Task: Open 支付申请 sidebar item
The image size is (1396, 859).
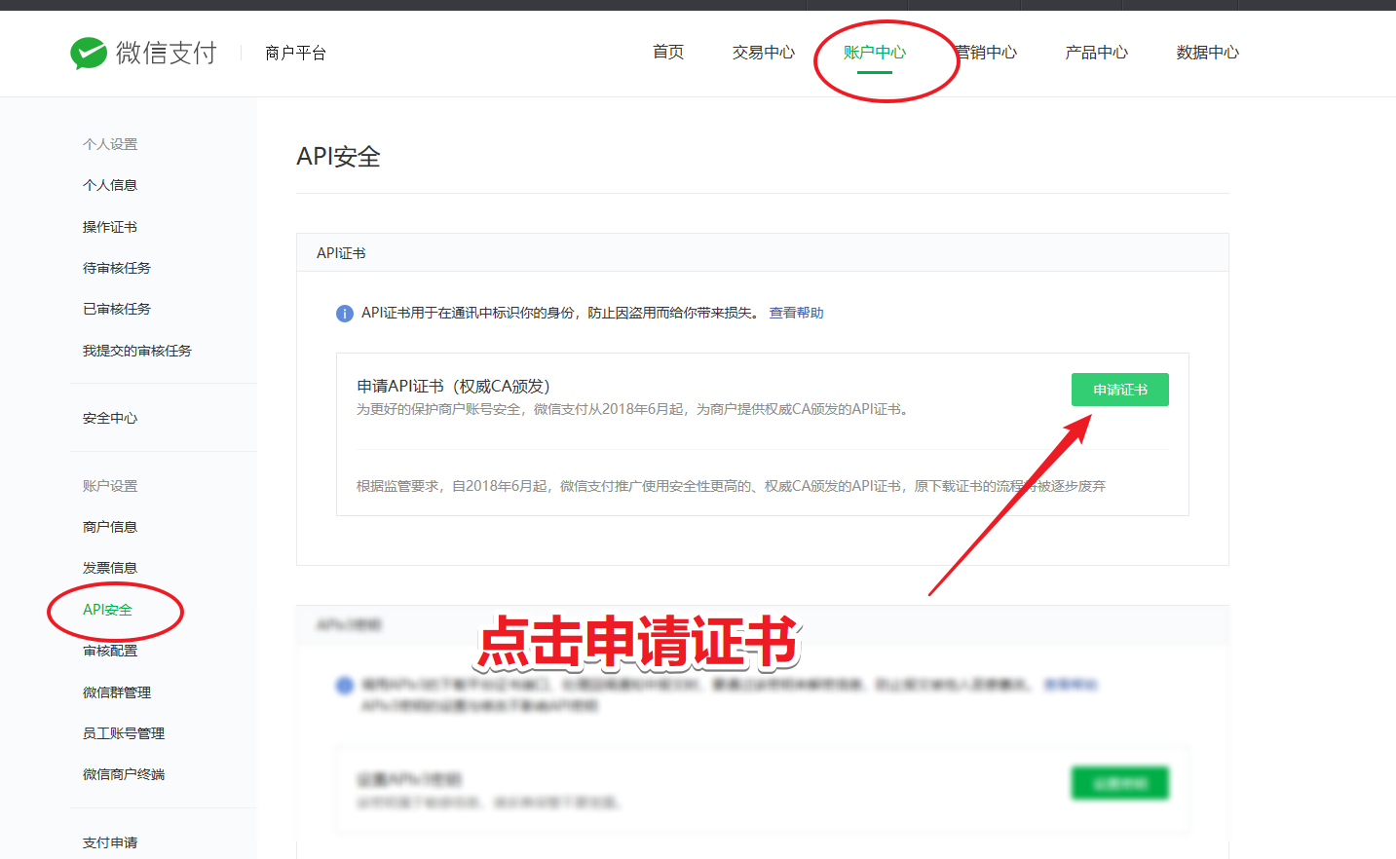Action: 110,842
